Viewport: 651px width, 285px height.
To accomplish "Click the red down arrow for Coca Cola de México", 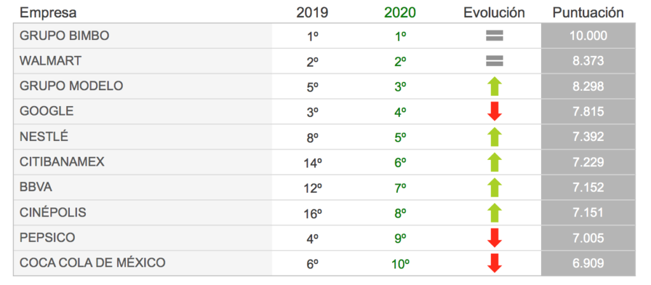I will click(x=495, y=263).
